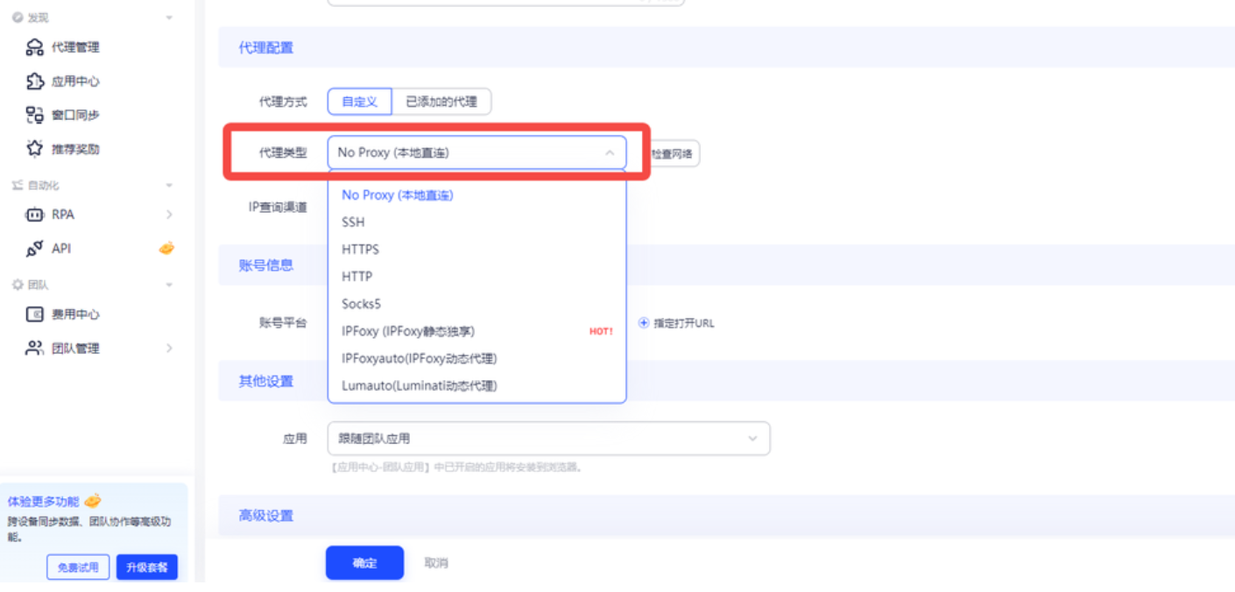1235x592 pixels.
Task: Click the 推荐奖励 referral reward icon
Action: tap(35, 149)
